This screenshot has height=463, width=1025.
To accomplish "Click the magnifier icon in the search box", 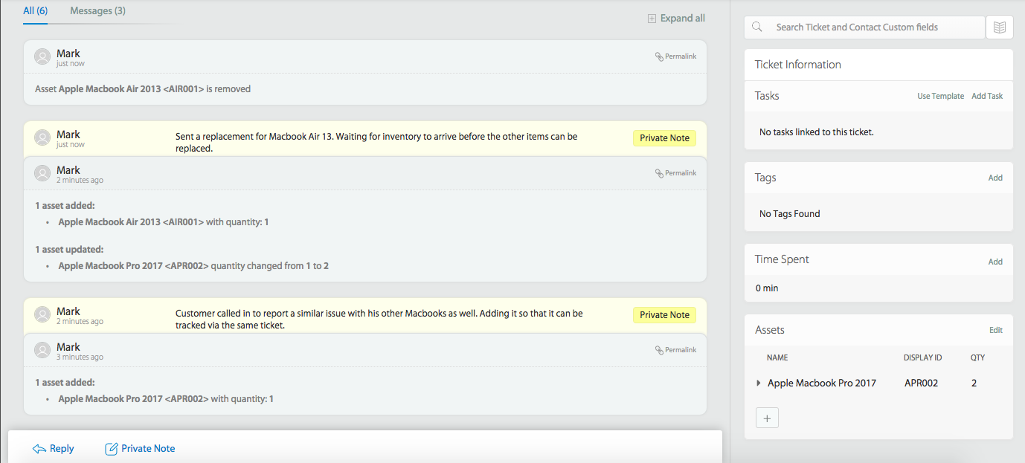I will point(757,27).
